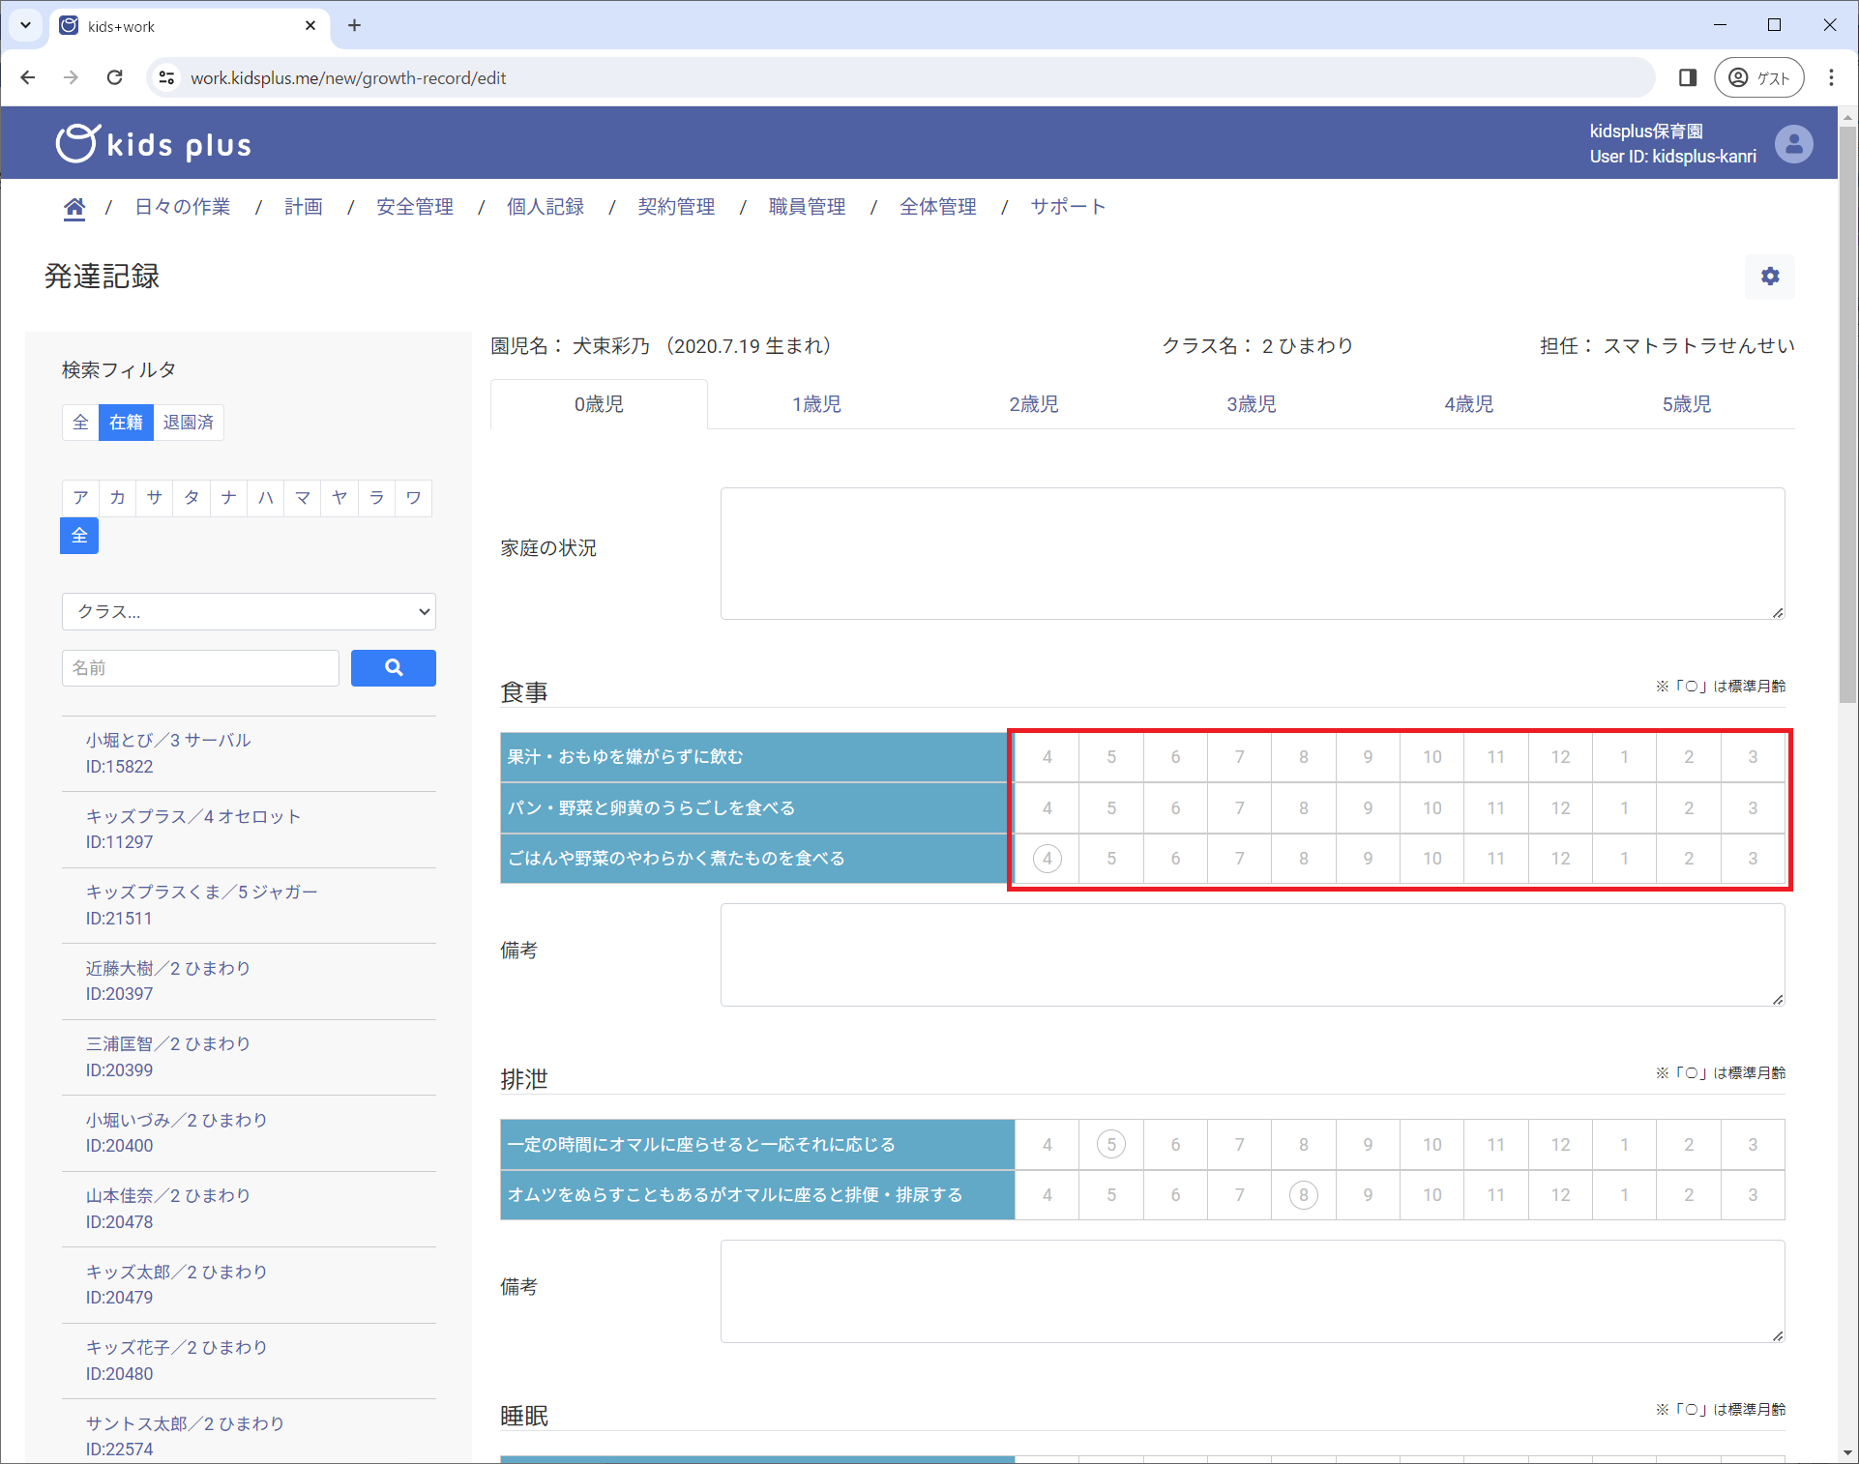
Task: Click the 食事 備考 text area
Action: click(1253, 954)
